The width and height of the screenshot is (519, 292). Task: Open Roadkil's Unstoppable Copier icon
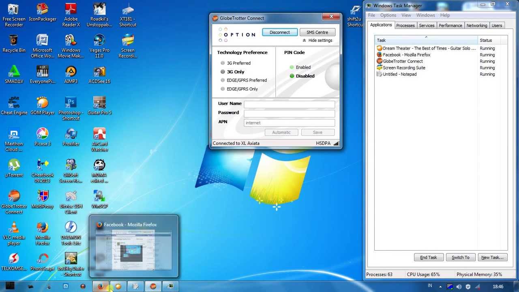[99, 15]
